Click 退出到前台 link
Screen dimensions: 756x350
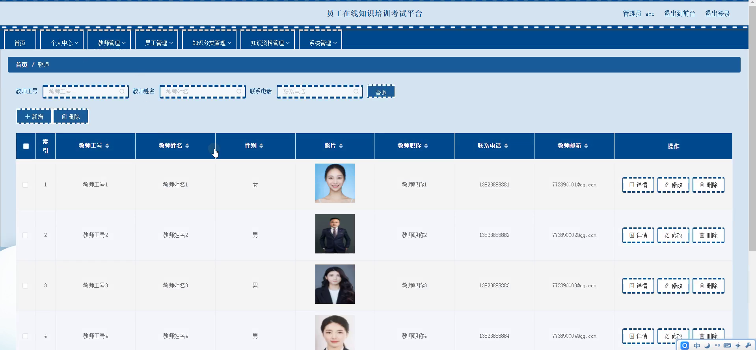[x=680, y=14]
